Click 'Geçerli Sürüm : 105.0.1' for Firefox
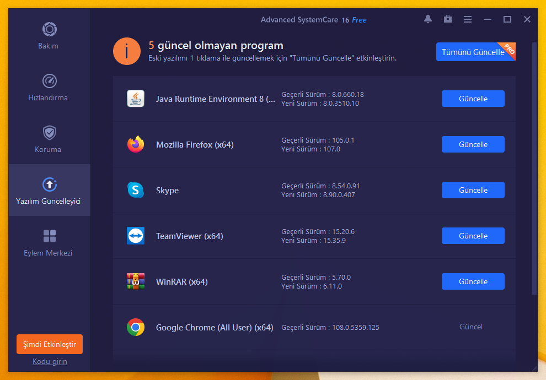The image size is (546, 380). tap(318, 140)
